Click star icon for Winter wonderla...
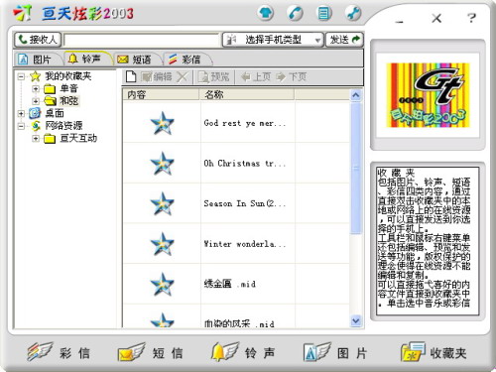496x372 pixels. [162, 244]
